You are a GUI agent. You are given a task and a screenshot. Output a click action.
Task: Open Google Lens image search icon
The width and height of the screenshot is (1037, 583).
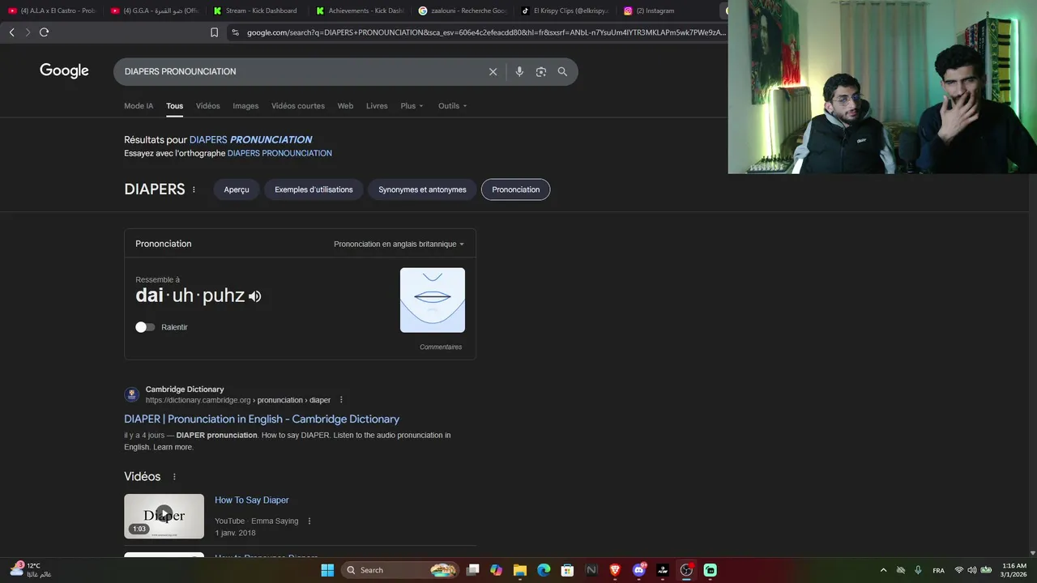541,71
